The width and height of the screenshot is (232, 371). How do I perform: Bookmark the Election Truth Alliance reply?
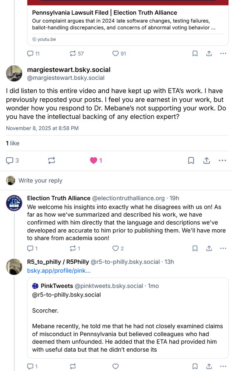(x=195, y=248)
